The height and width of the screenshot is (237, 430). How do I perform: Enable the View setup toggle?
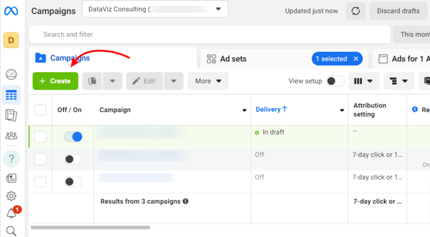click(x=335, y=81)
